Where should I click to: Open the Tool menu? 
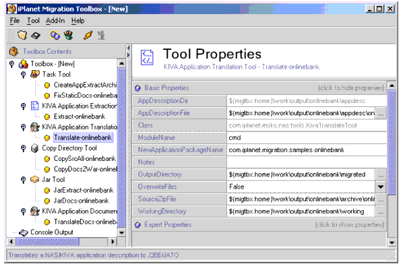(x=33, y=21)
